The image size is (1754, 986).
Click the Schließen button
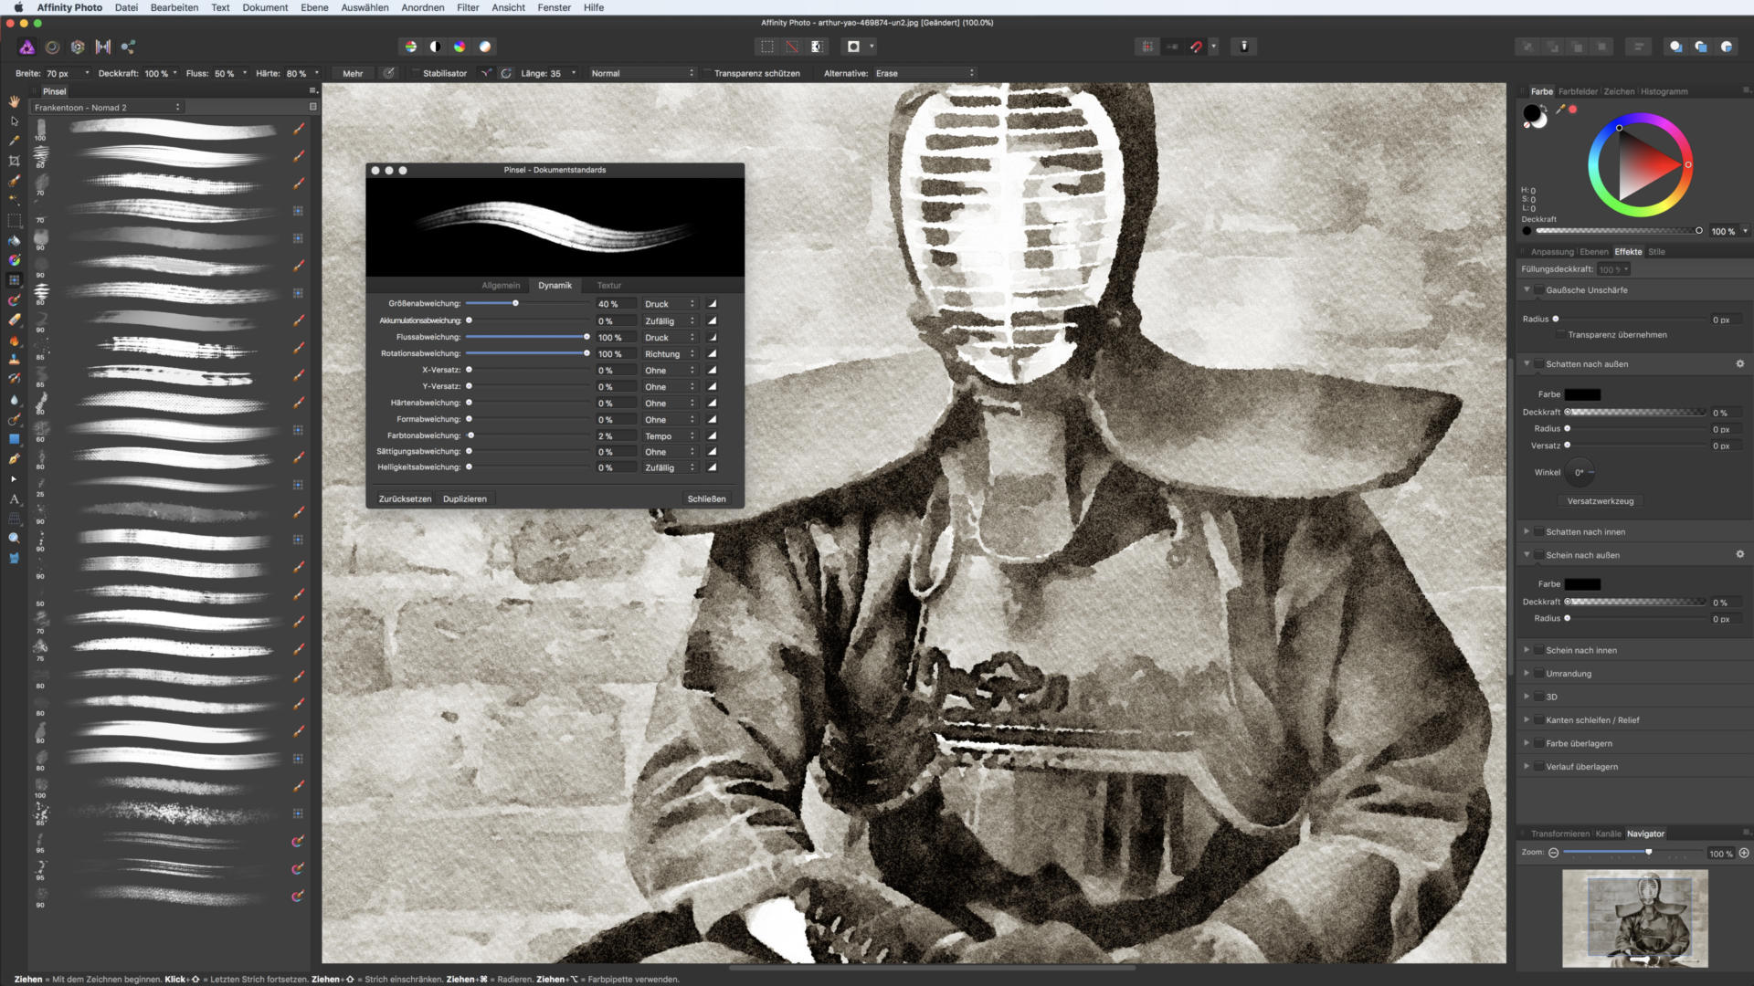pyautogui.click(x=706, y=499)
